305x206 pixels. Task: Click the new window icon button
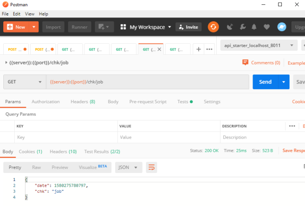pos(104,27)
